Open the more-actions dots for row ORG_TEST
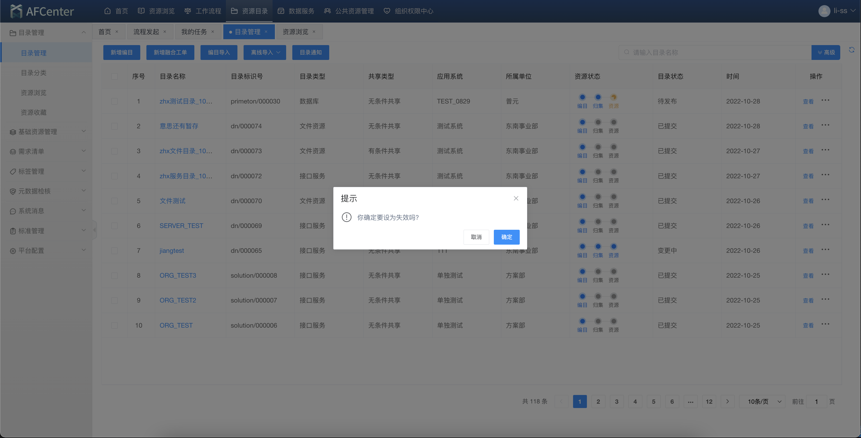Screen dimensions: 861x438 coord(825,324)
